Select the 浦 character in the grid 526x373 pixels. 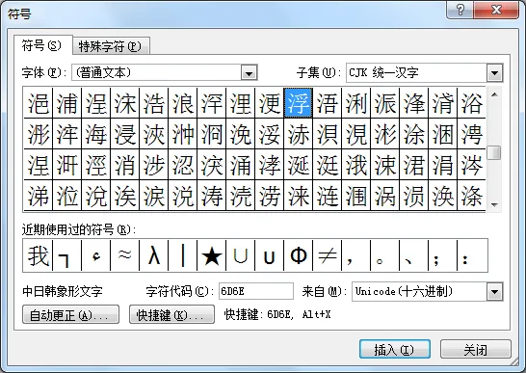pyautogui.click(x=67, y=103)
